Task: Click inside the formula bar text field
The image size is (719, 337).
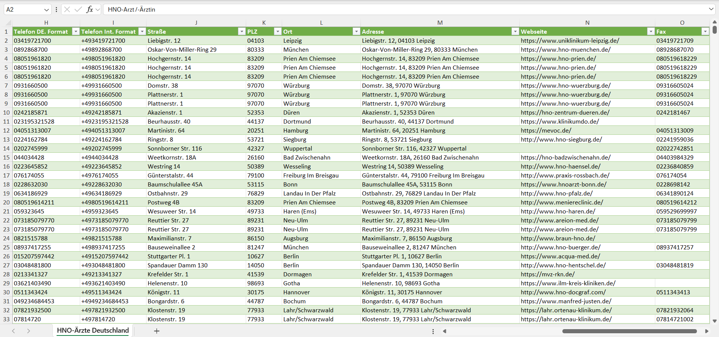Action: coord(375,9)
